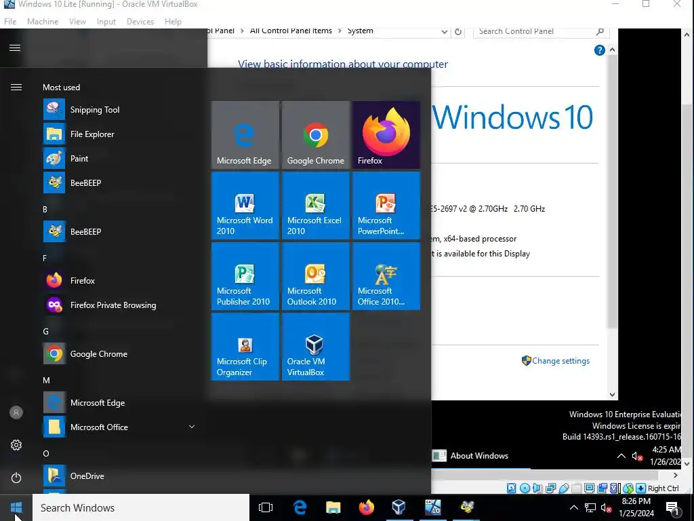Click Right Ctrl host key indicator
The image size is (694, 521).
663,488
